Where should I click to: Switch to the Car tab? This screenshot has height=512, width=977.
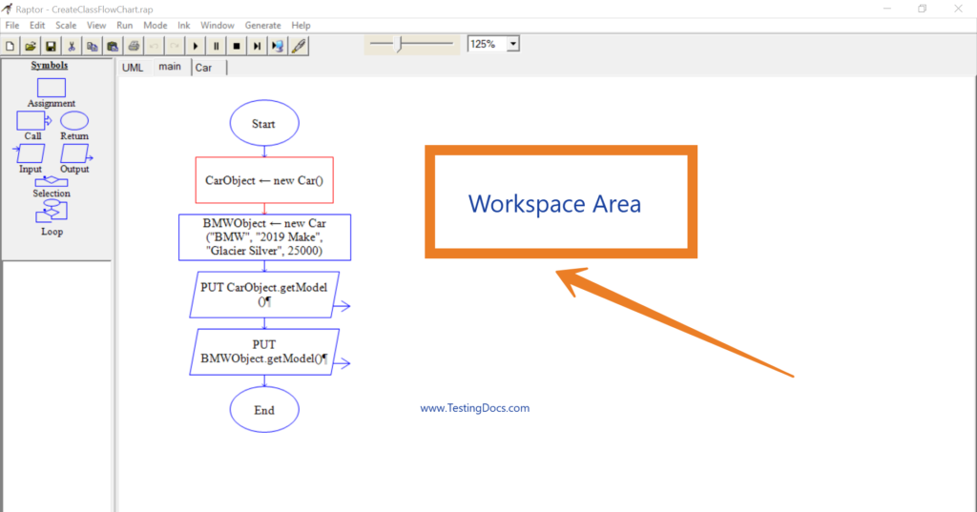[x=203, y=68]
